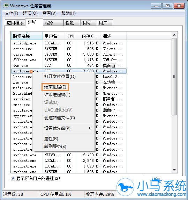Open the 帮助(H) menu
The height and width of the screenshot is (200, 188).
(x=68, y=13)
